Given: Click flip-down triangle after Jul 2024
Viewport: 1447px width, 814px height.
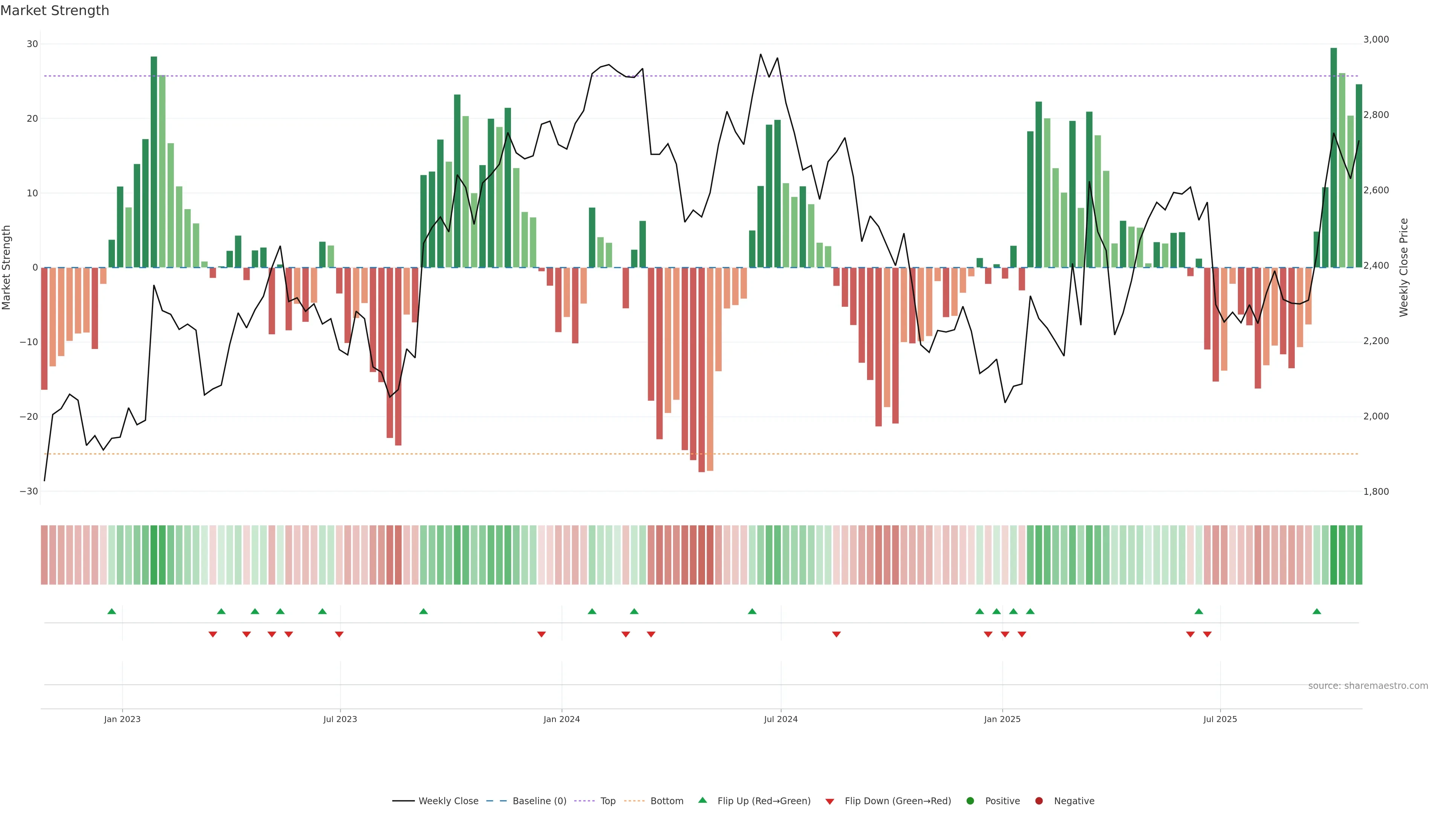Looking at the screenshot, I should tap(837, 634).
